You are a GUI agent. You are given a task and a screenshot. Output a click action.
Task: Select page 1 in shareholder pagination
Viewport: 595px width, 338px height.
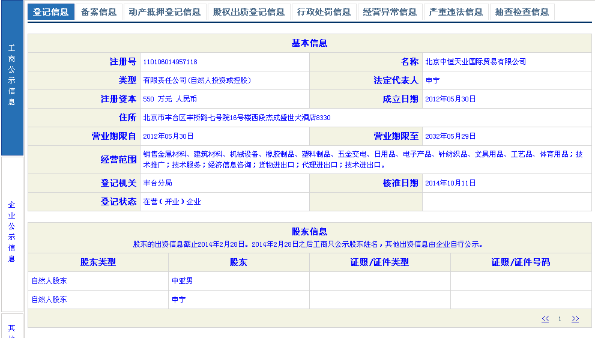tap(560, 319)
